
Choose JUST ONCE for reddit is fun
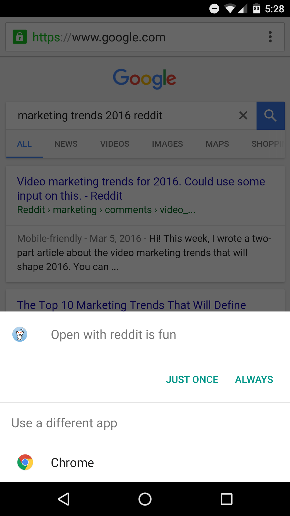coord(192,379)
